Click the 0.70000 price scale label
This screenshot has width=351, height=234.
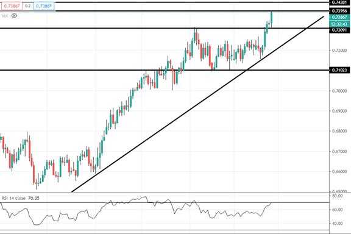point(339,91)
